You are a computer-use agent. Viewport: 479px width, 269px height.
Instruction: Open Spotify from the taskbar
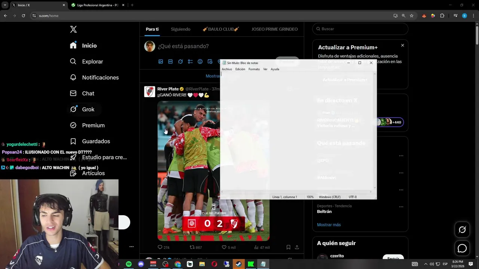click(x=129, y=264)
